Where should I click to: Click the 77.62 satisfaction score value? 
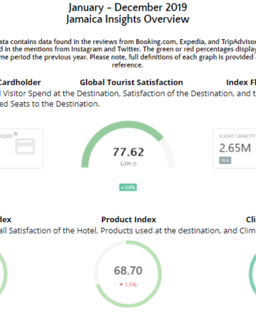point(128,152)
